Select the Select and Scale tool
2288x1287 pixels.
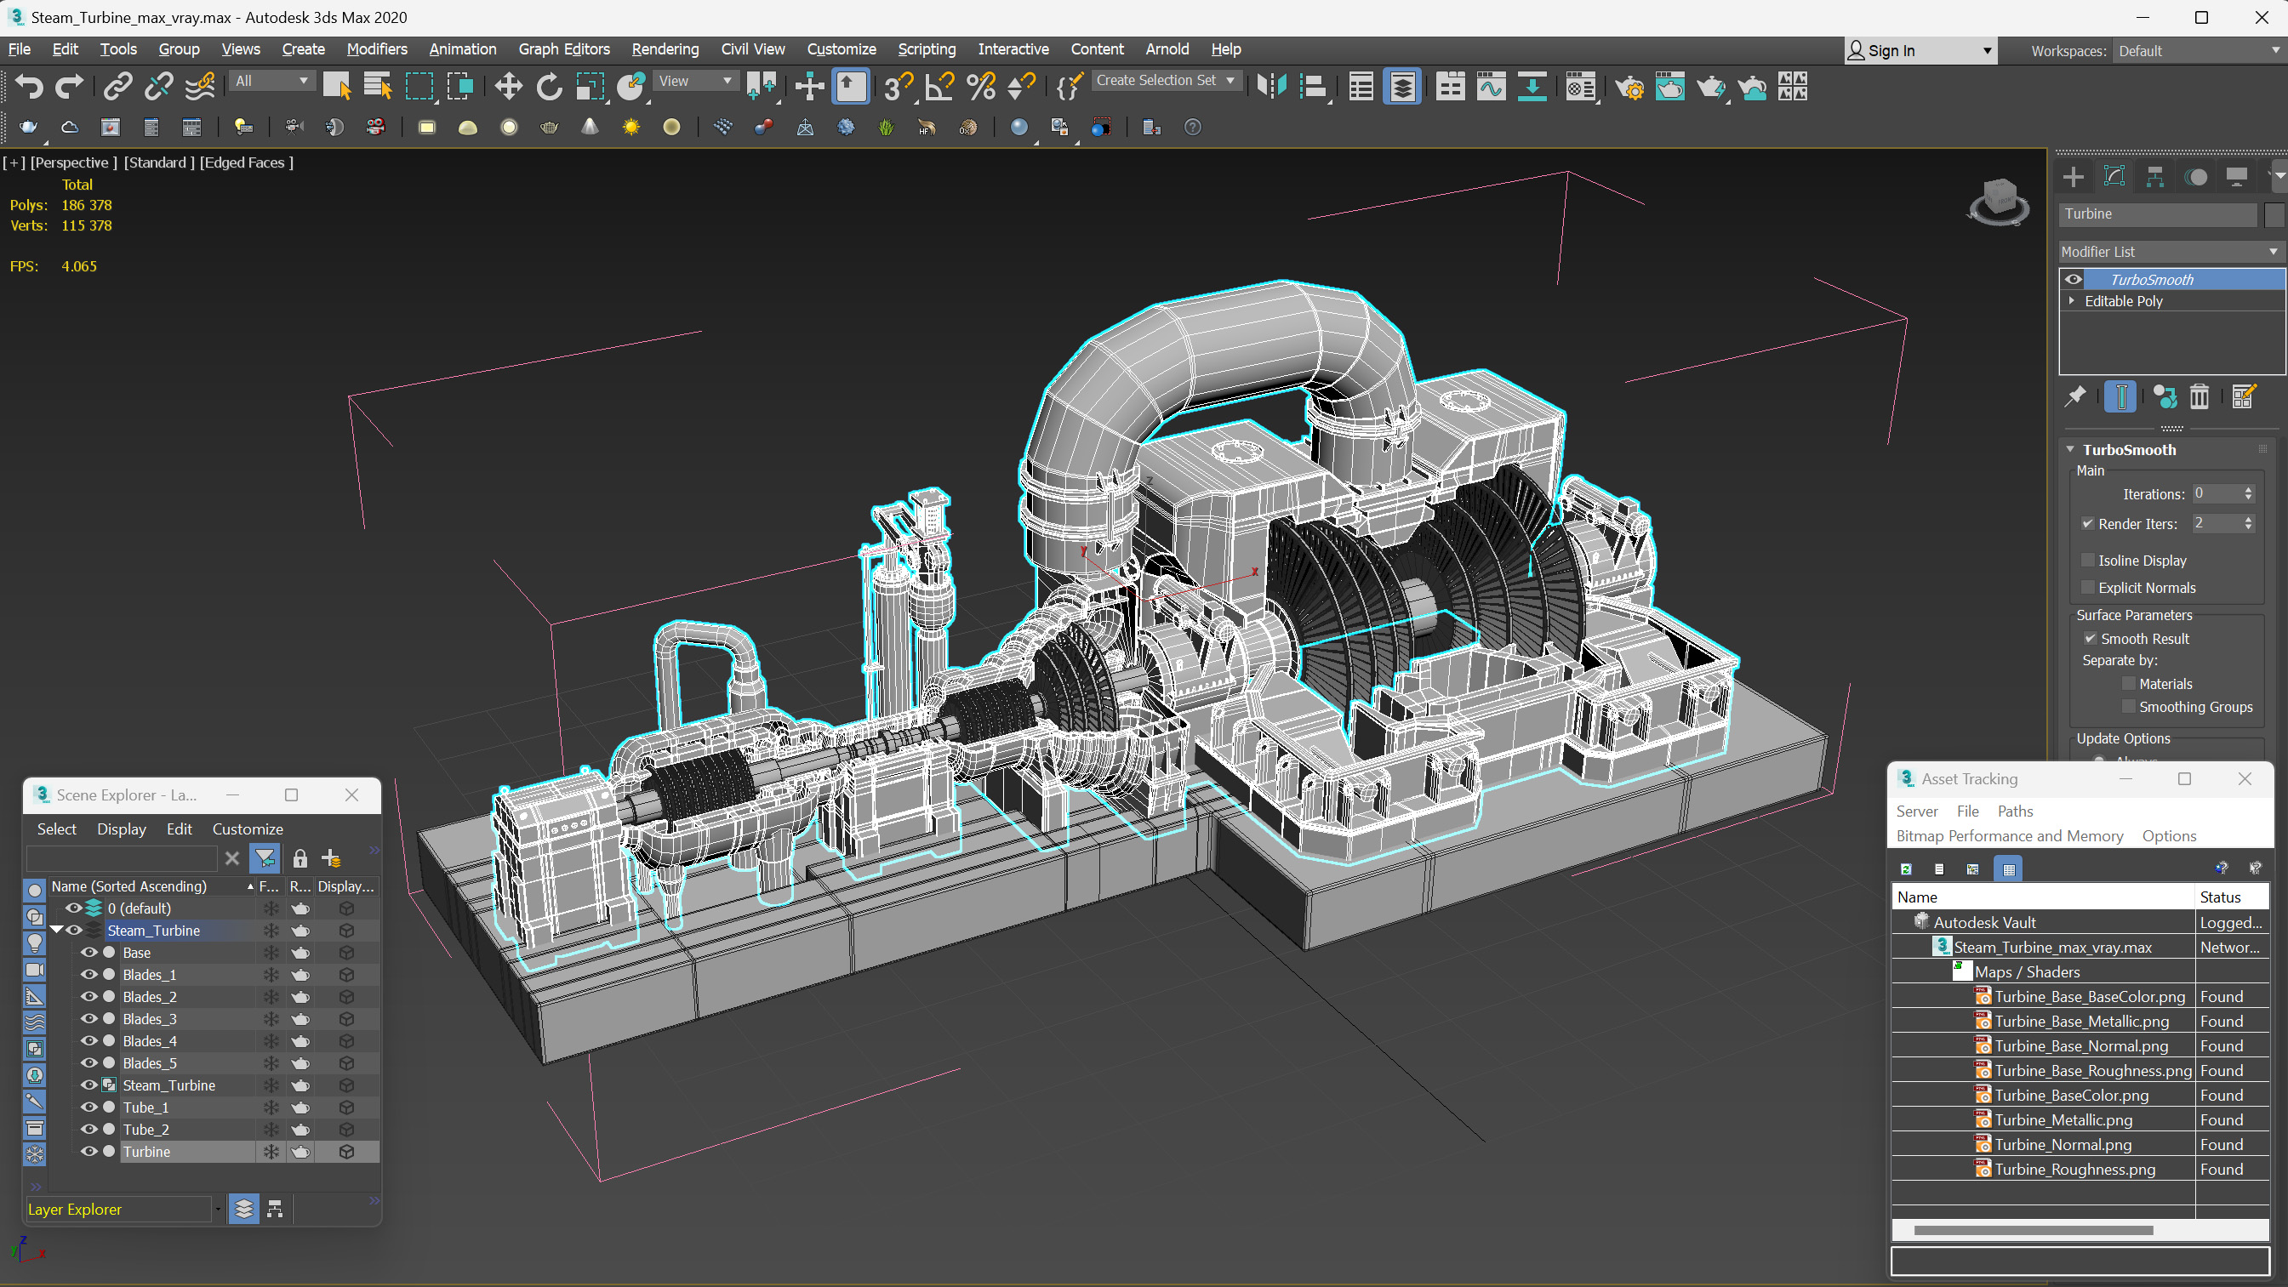click(x=590, y=87)
